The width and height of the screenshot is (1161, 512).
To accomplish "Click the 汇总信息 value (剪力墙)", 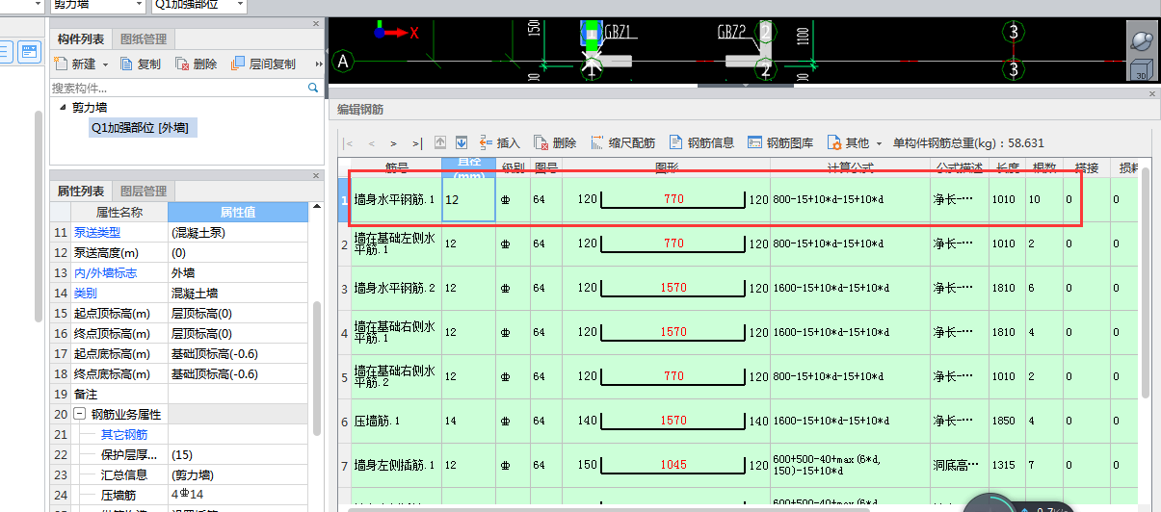I will click(238, 475).
